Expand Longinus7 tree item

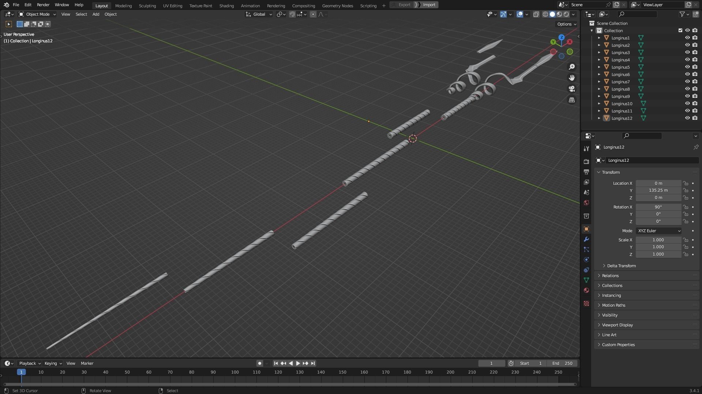[599, 81]
